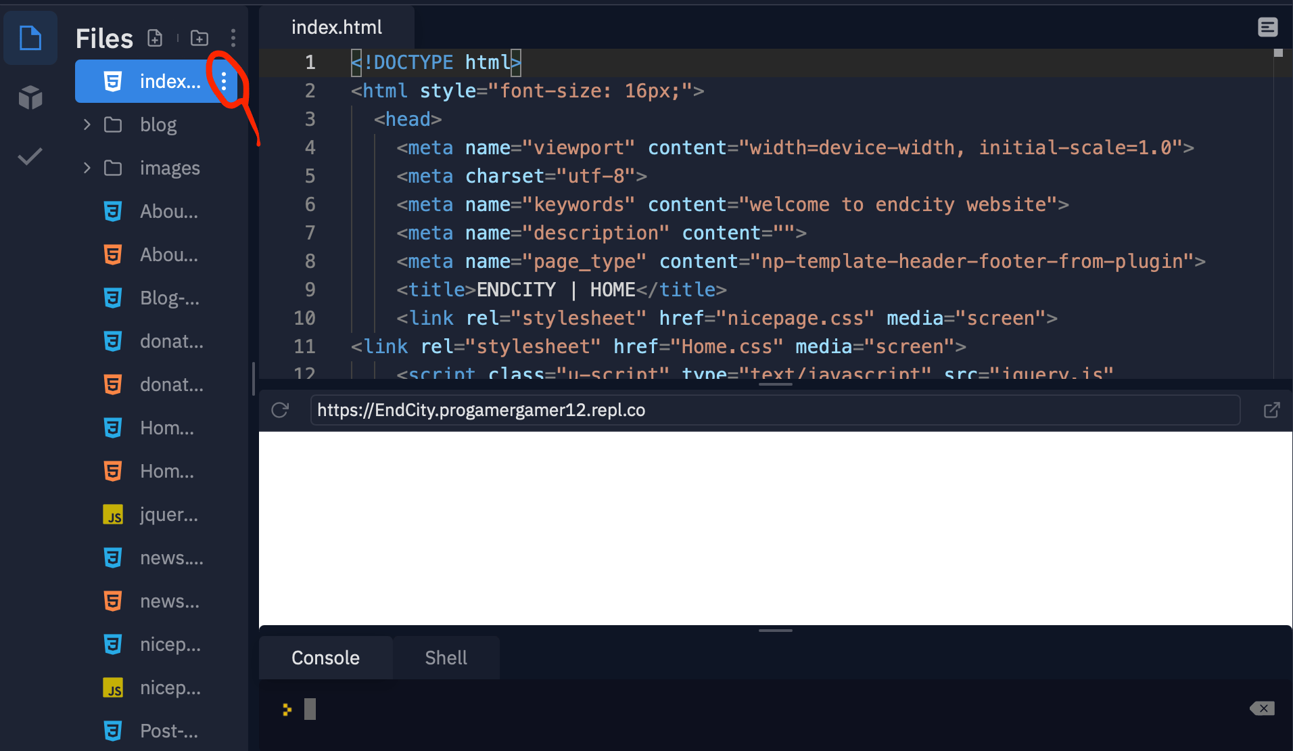Open the Post-... CSS file
The width and height of the screenshot is (1293, 751).
(156, 731)
